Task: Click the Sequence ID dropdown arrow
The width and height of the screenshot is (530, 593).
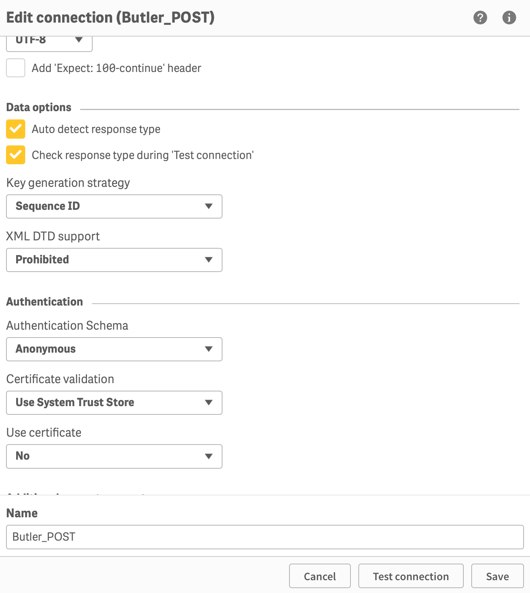Action: (209, 206)
